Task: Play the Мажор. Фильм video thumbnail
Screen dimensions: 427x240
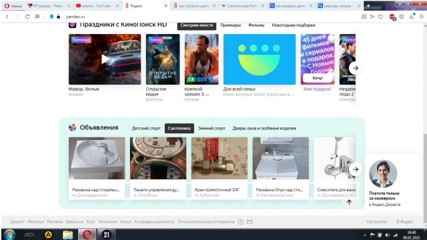Action: [105, 59]
